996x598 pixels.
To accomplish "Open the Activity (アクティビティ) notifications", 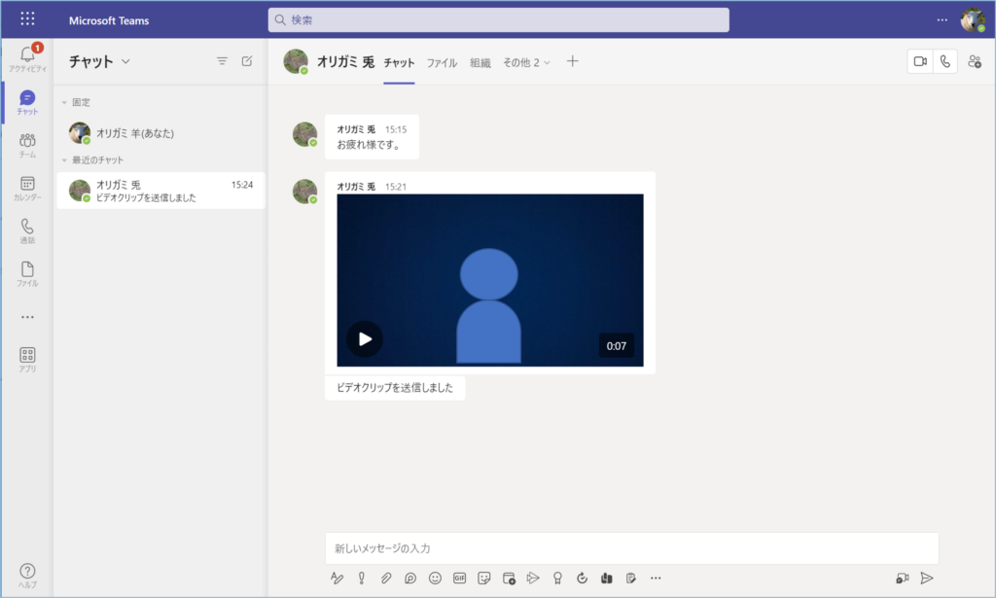I will click(27, 58).
